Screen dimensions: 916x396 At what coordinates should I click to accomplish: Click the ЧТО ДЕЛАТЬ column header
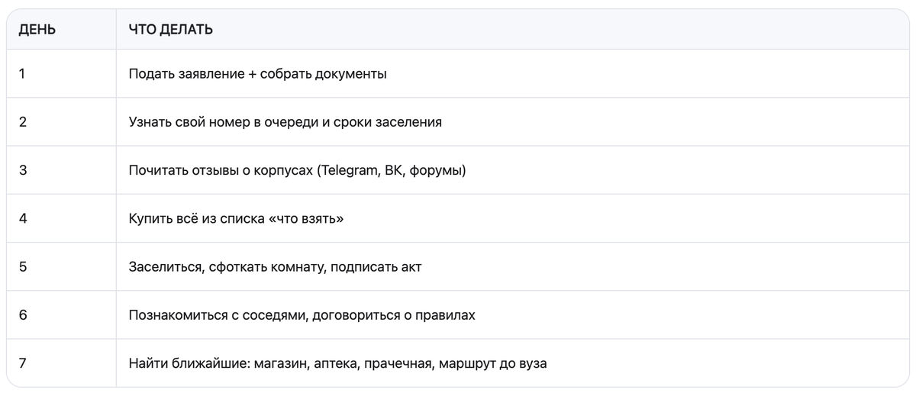[170, 30]
